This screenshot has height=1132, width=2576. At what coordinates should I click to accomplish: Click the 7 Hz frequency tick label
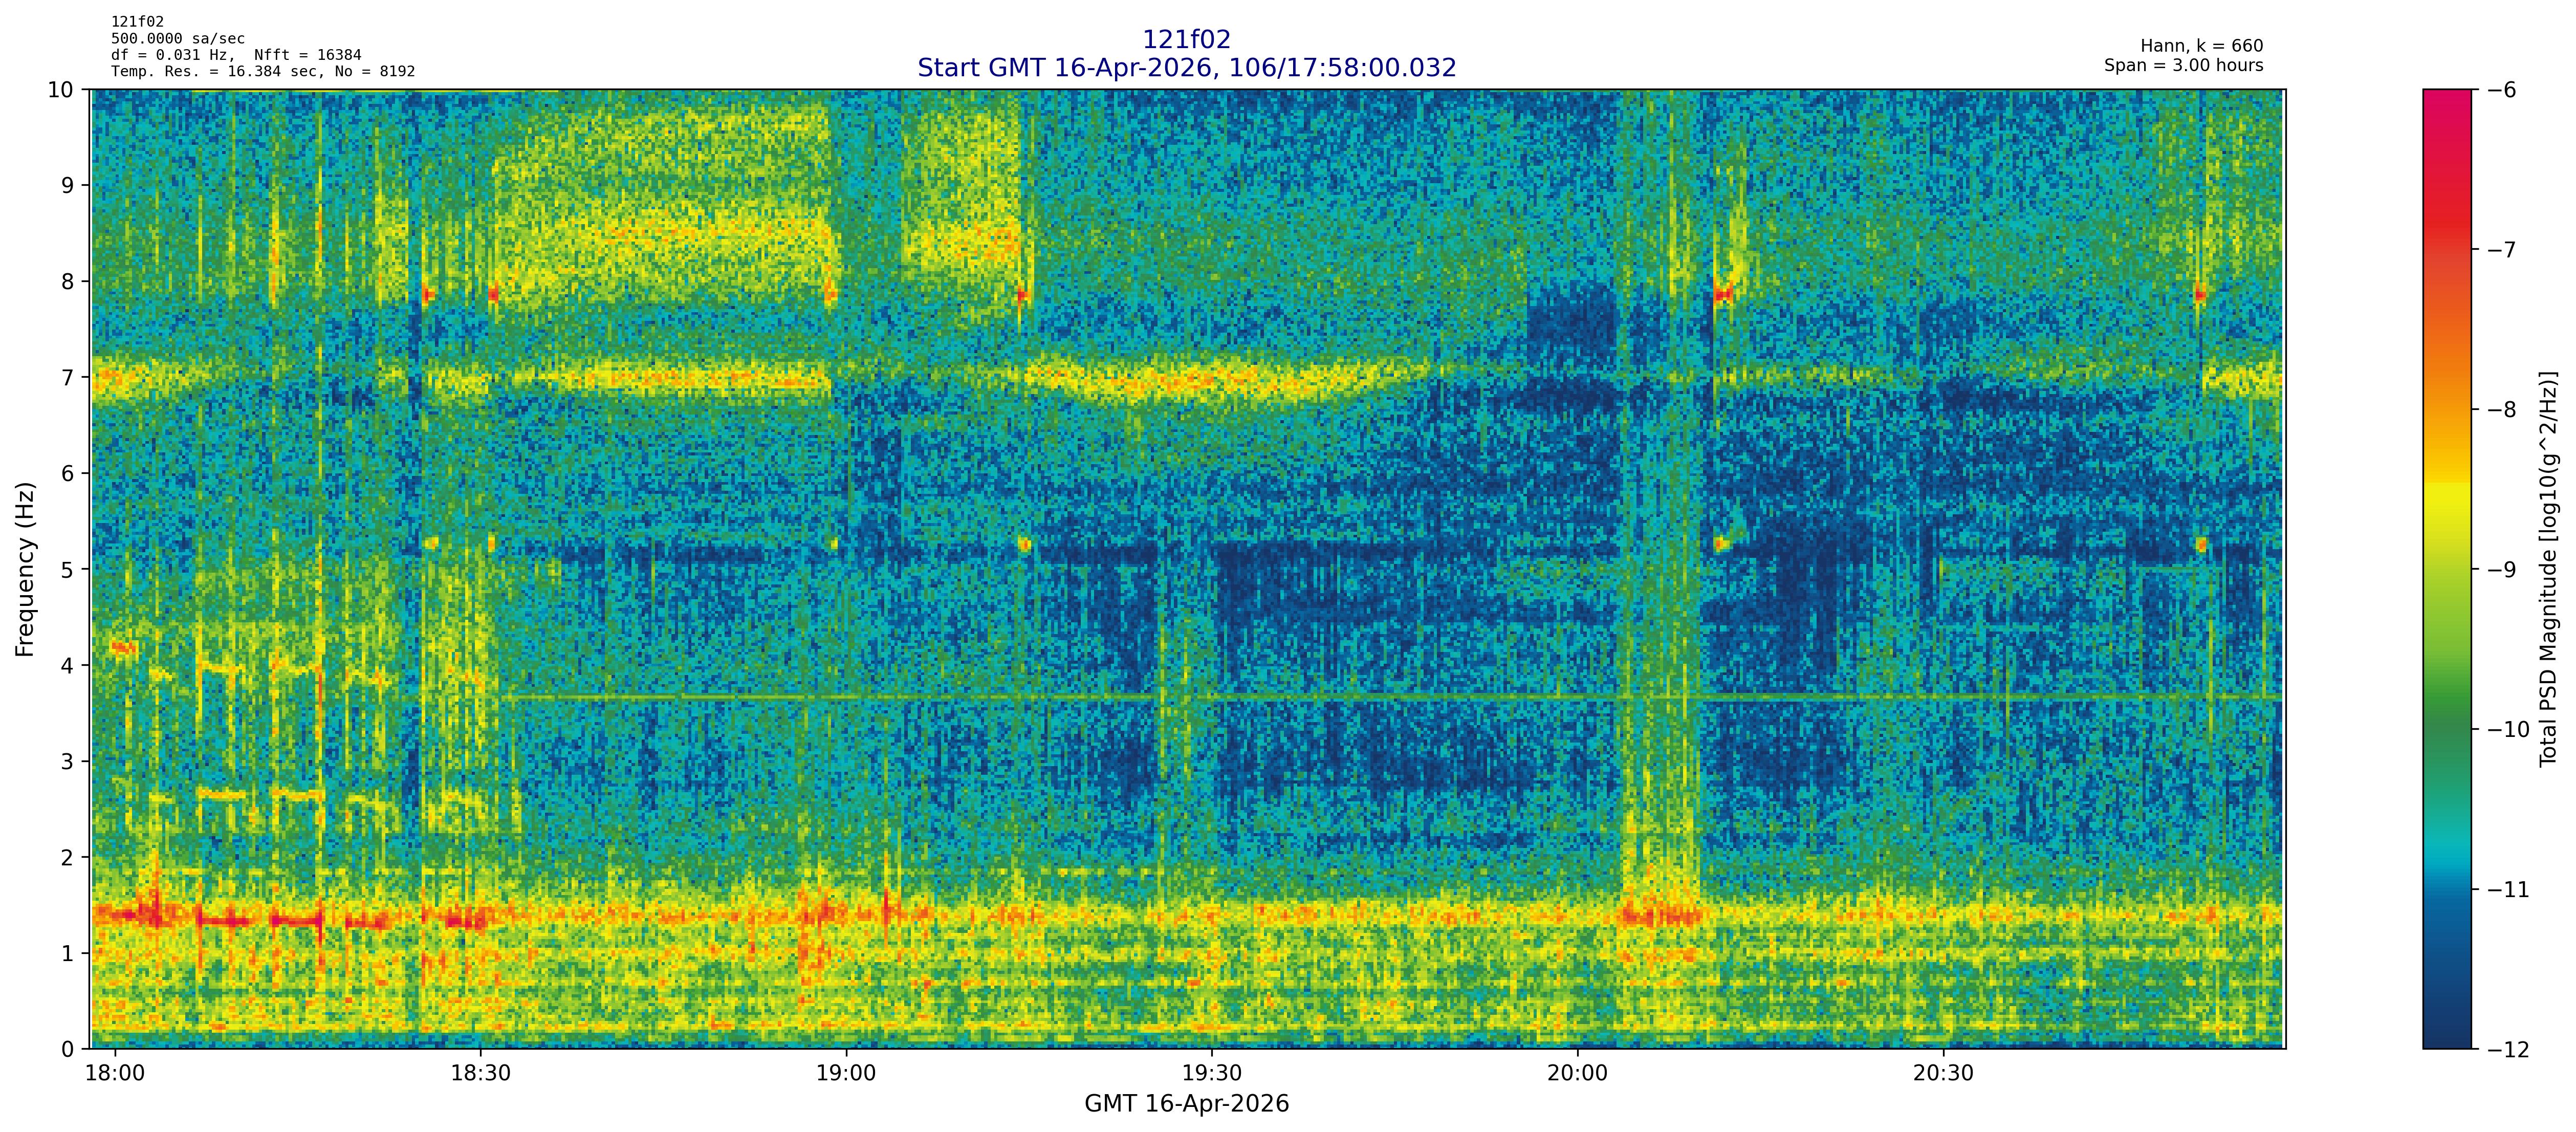[68, 377]
